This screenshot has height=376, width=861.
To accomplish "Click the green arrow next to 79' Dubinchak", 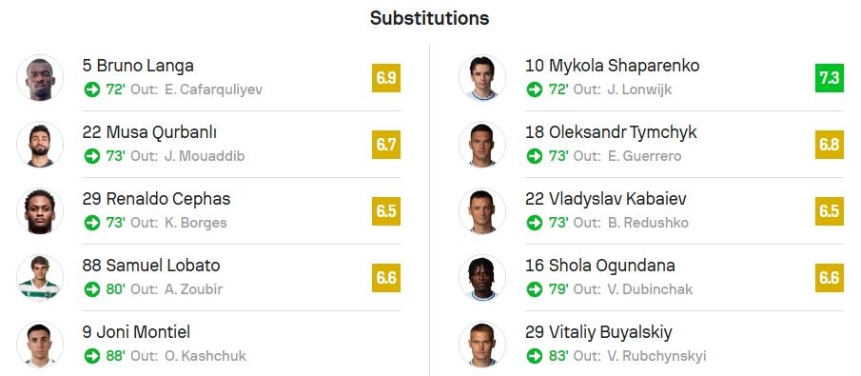I will pos(535,289).
